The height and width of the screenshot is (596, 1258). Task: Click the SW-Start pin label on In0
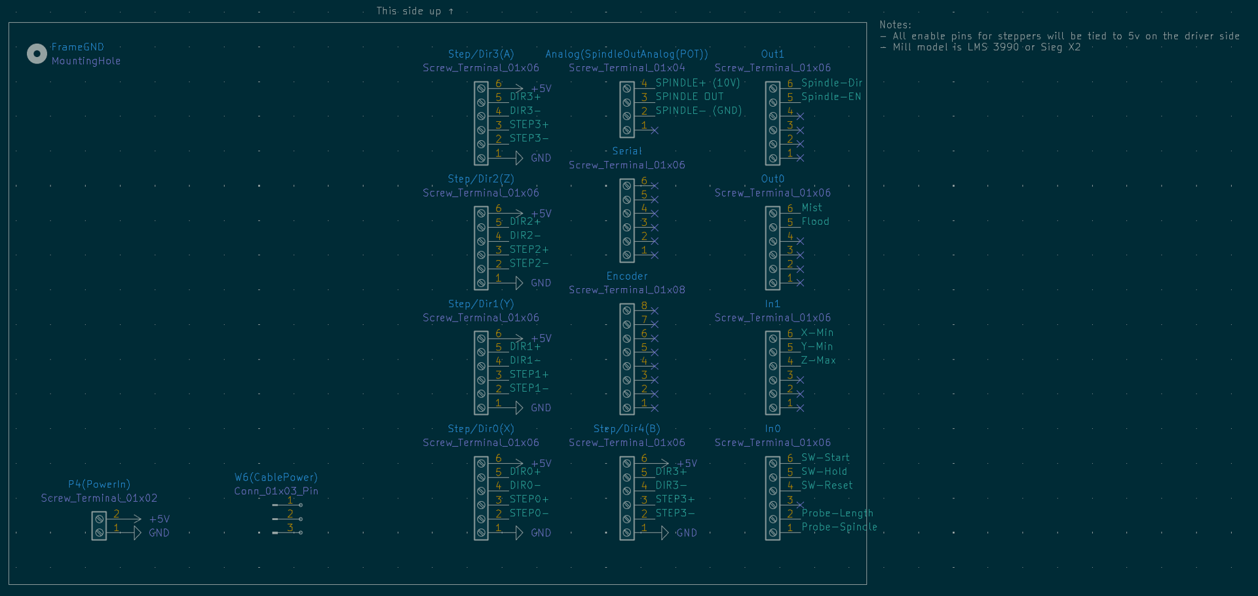click(824, 457)
